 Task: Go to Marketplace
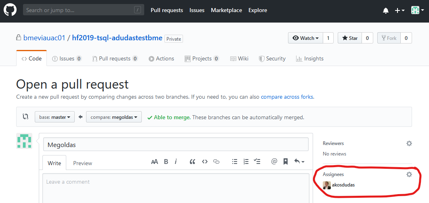click(226, 10)
